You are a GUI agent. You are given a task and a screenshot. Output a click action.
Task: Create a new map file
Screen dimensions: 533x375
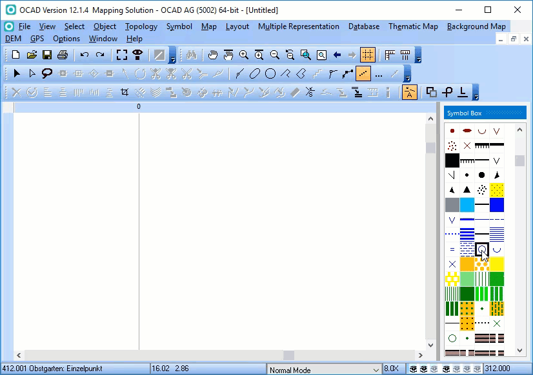(x=15, y=55)
